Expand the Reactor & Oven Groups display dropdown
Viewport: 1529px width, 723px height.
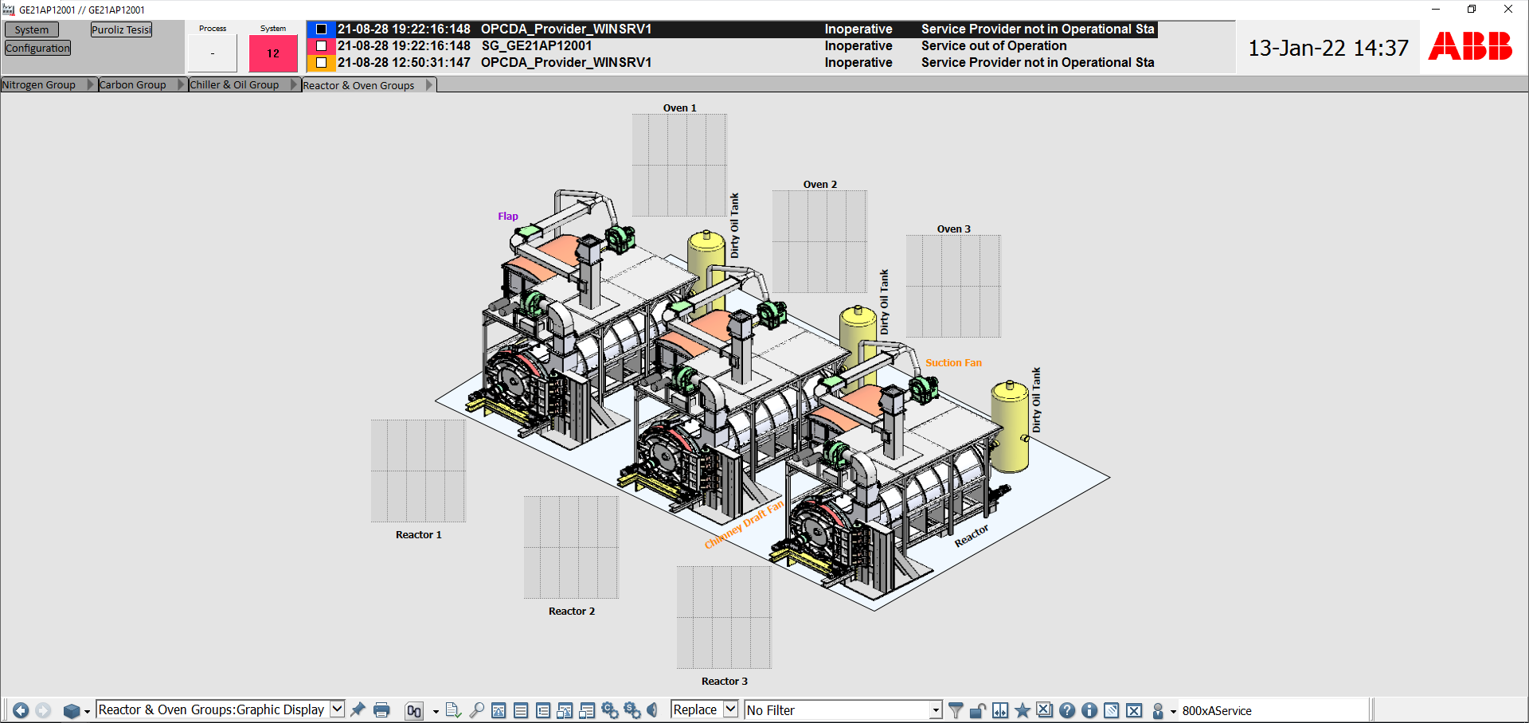pyautogui.click(x=337, y=709)
